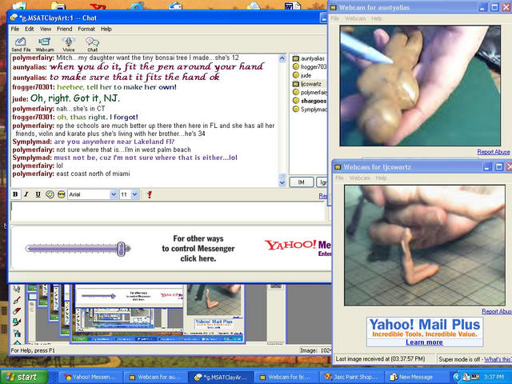Click the Windows Start button
Image resolution: width=512 pixels, height=384 pixels.
click(23, 377)
